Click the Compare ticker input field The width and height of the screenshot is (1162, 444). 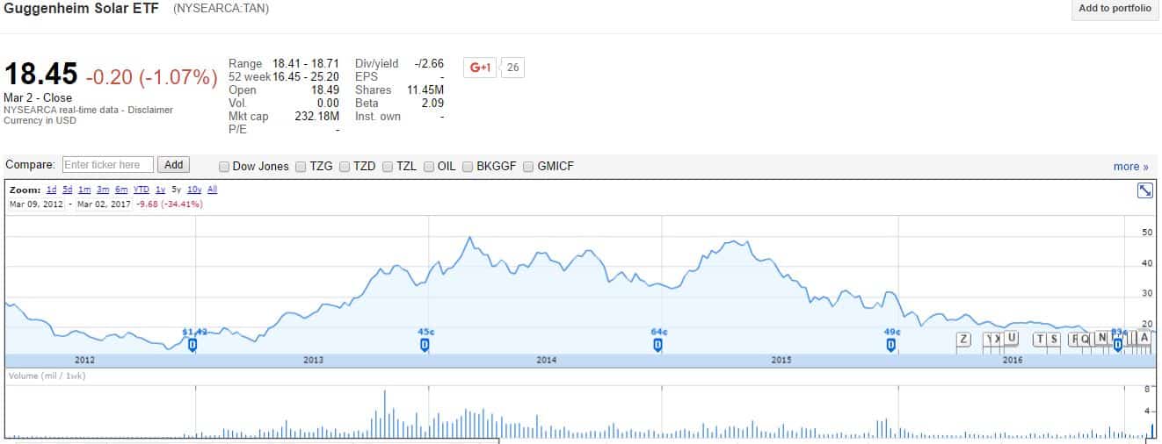tap(108, 165)
